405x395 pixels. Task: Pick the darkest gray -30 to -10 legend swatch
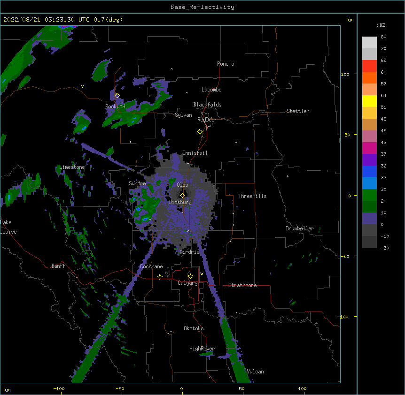[x=369, y=242]
